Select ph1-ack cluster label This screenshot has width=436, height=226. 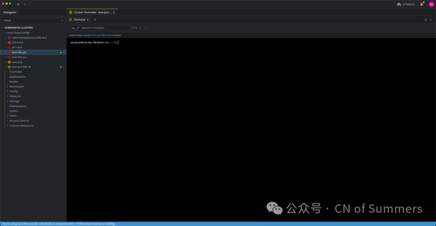17,48
